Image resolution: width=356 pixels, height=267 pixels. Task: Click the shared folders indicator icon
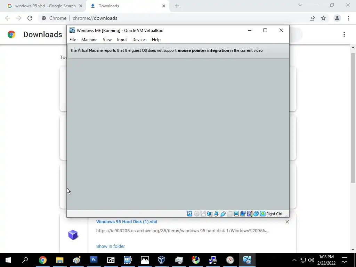pyautogui.click(x=229, y=214)
